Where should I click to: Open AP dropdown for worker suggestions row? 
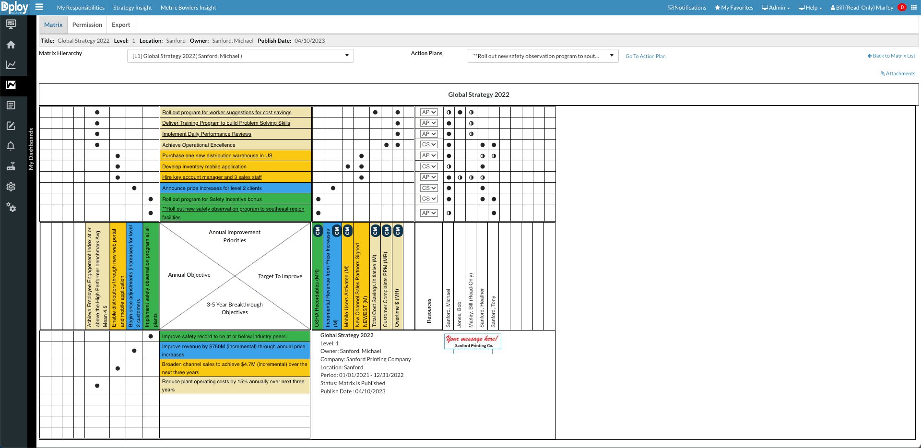tap(429, 112)
